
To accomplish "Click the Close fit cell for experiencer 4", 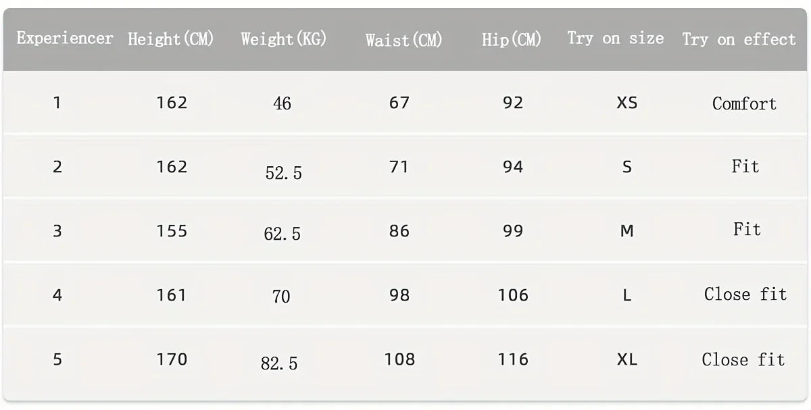I will click(x=745, y=294).
